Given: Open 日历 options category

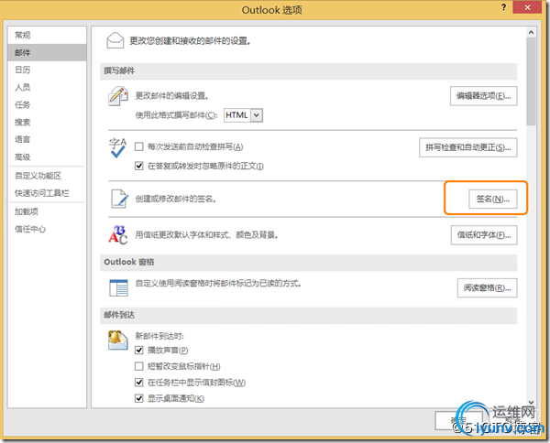Looking at the screenshot, I should click(47, 70).
